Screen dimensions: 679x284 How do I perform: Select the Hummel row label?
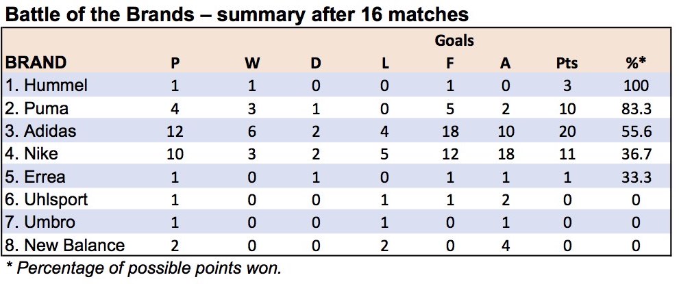click(x=47, y=85)
